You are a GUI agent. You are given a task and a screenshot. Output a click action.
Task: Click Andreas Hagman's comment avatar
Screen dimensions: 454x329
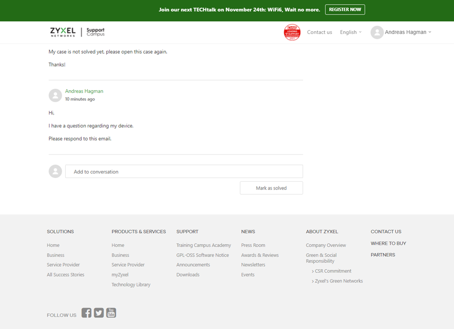(x=55, y=95)
